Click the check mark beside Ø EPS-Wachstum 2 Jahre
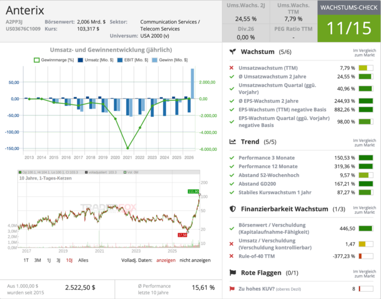The width and height of the screenshot is (381, 299). (x=232, y=101)
